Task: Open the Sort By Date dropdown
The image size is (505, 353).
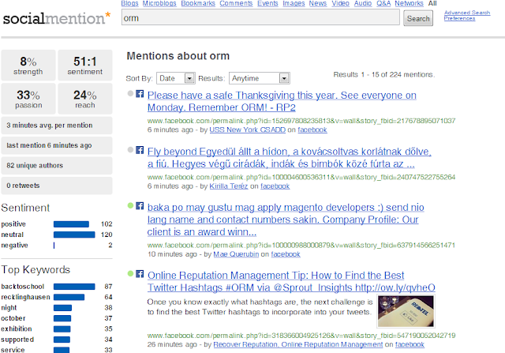Action: [x=176, y=78]
